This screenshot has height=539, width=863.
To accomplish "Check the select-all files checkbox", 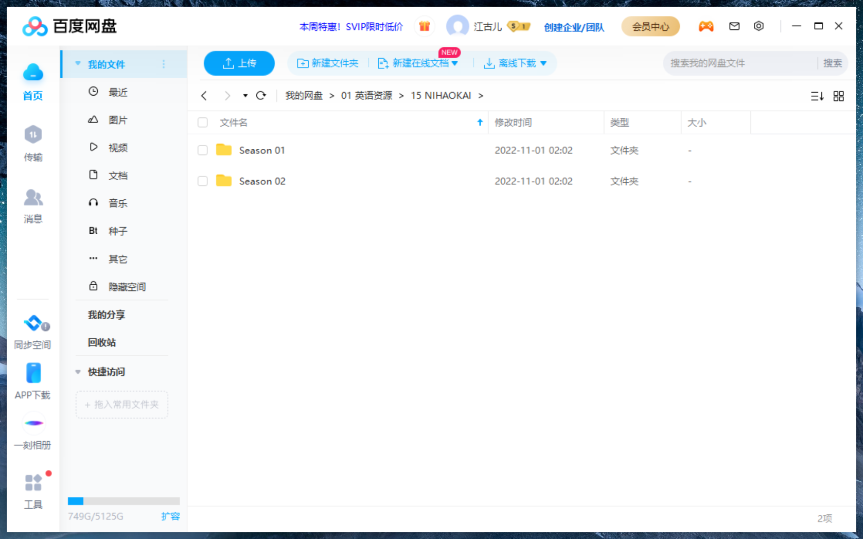I will [x=202, y=122].
